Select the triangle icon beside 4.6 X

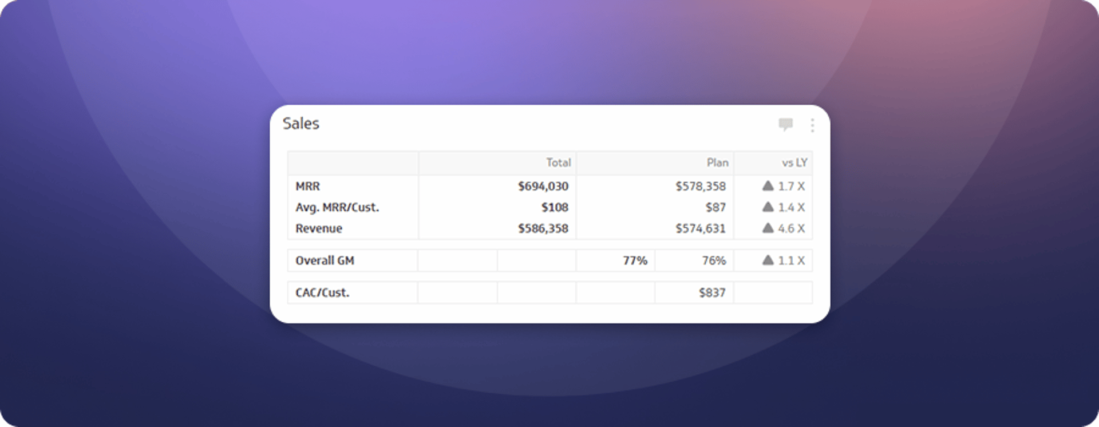(x=769, y=228)
